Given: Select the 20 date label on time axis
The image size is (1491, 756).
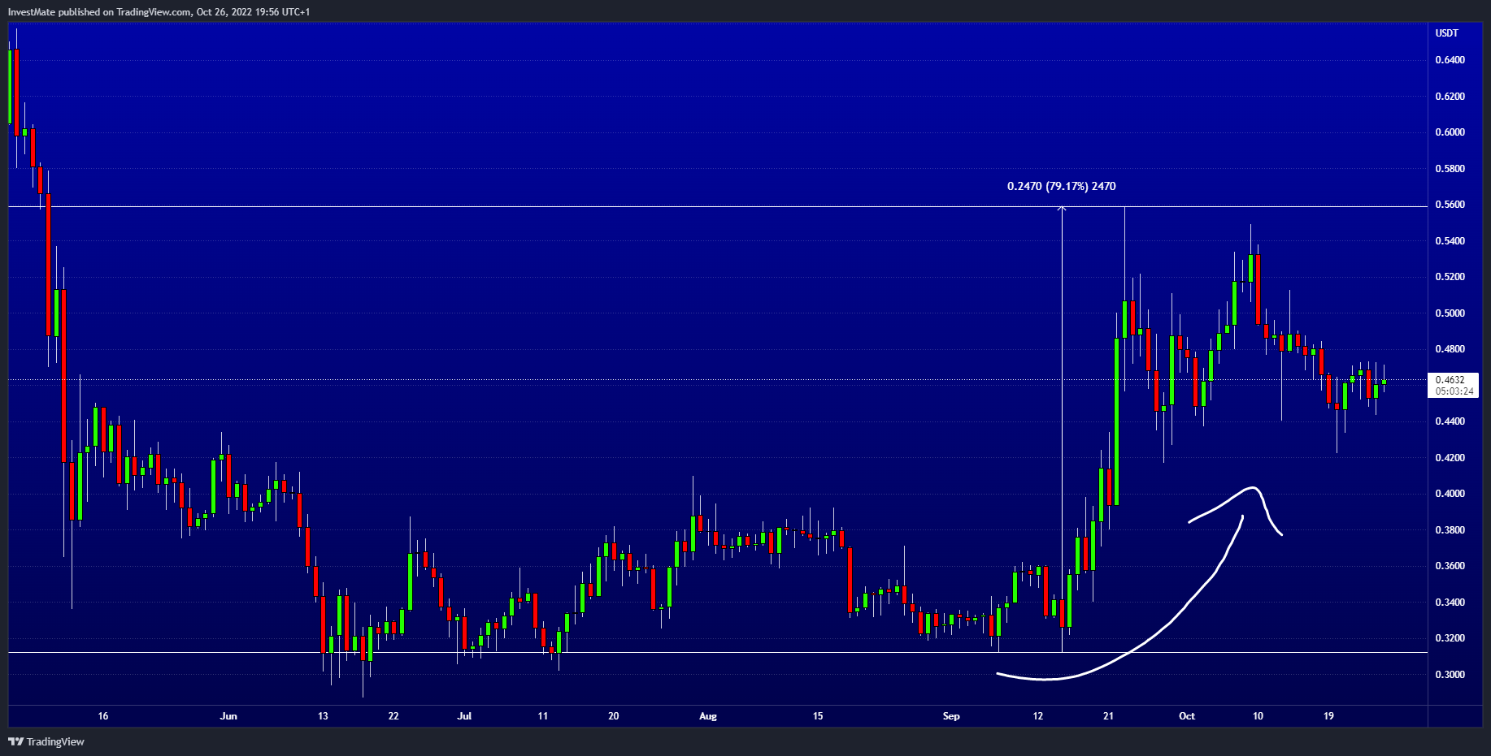Looking at the screenshot, I should [614, 716].
